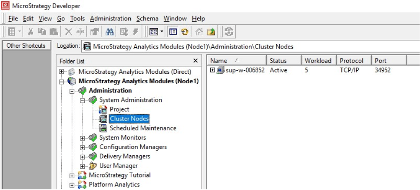Click the yellow Refresh arrow icon
420x190 pixels.
click(184, 32)
